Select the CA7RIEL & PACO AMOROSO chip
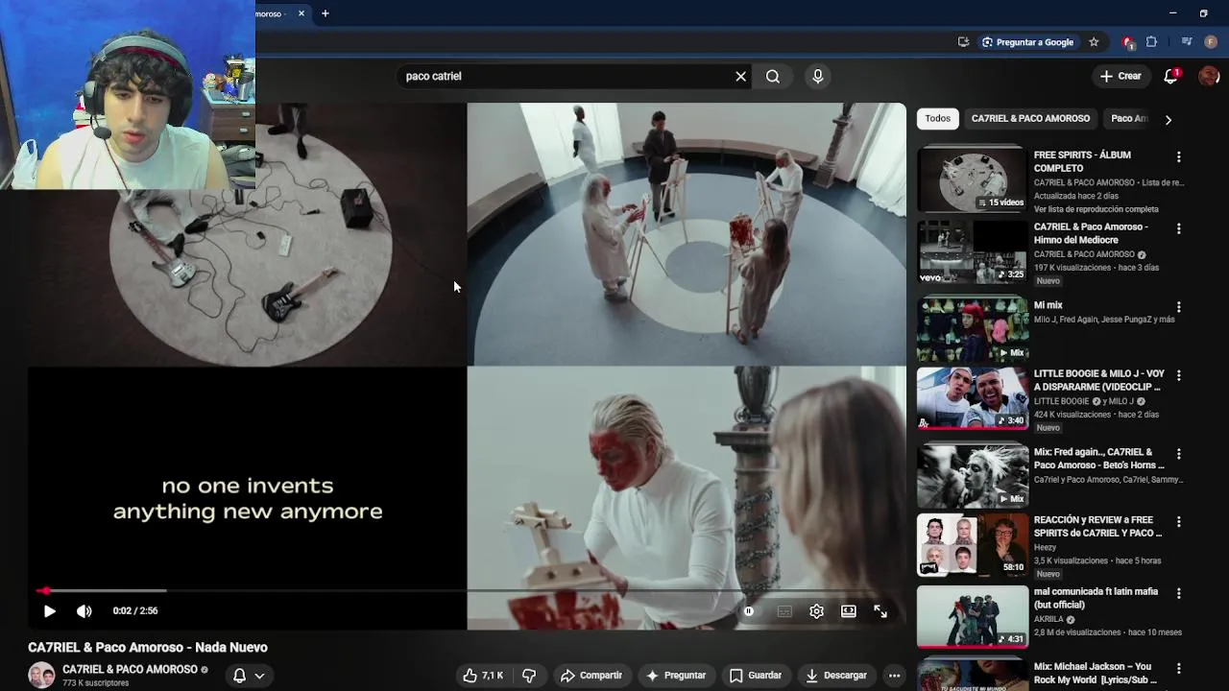This screenshot has height=691, width=1229. tap(1030, 119)
